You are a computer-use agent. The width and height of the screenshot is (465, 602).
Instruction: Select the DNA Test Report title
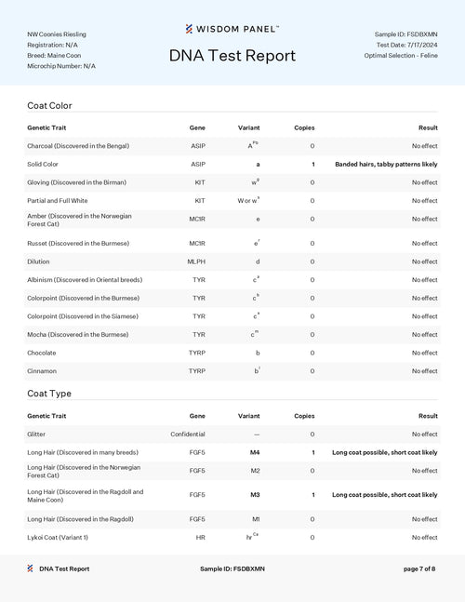point(232,56)
